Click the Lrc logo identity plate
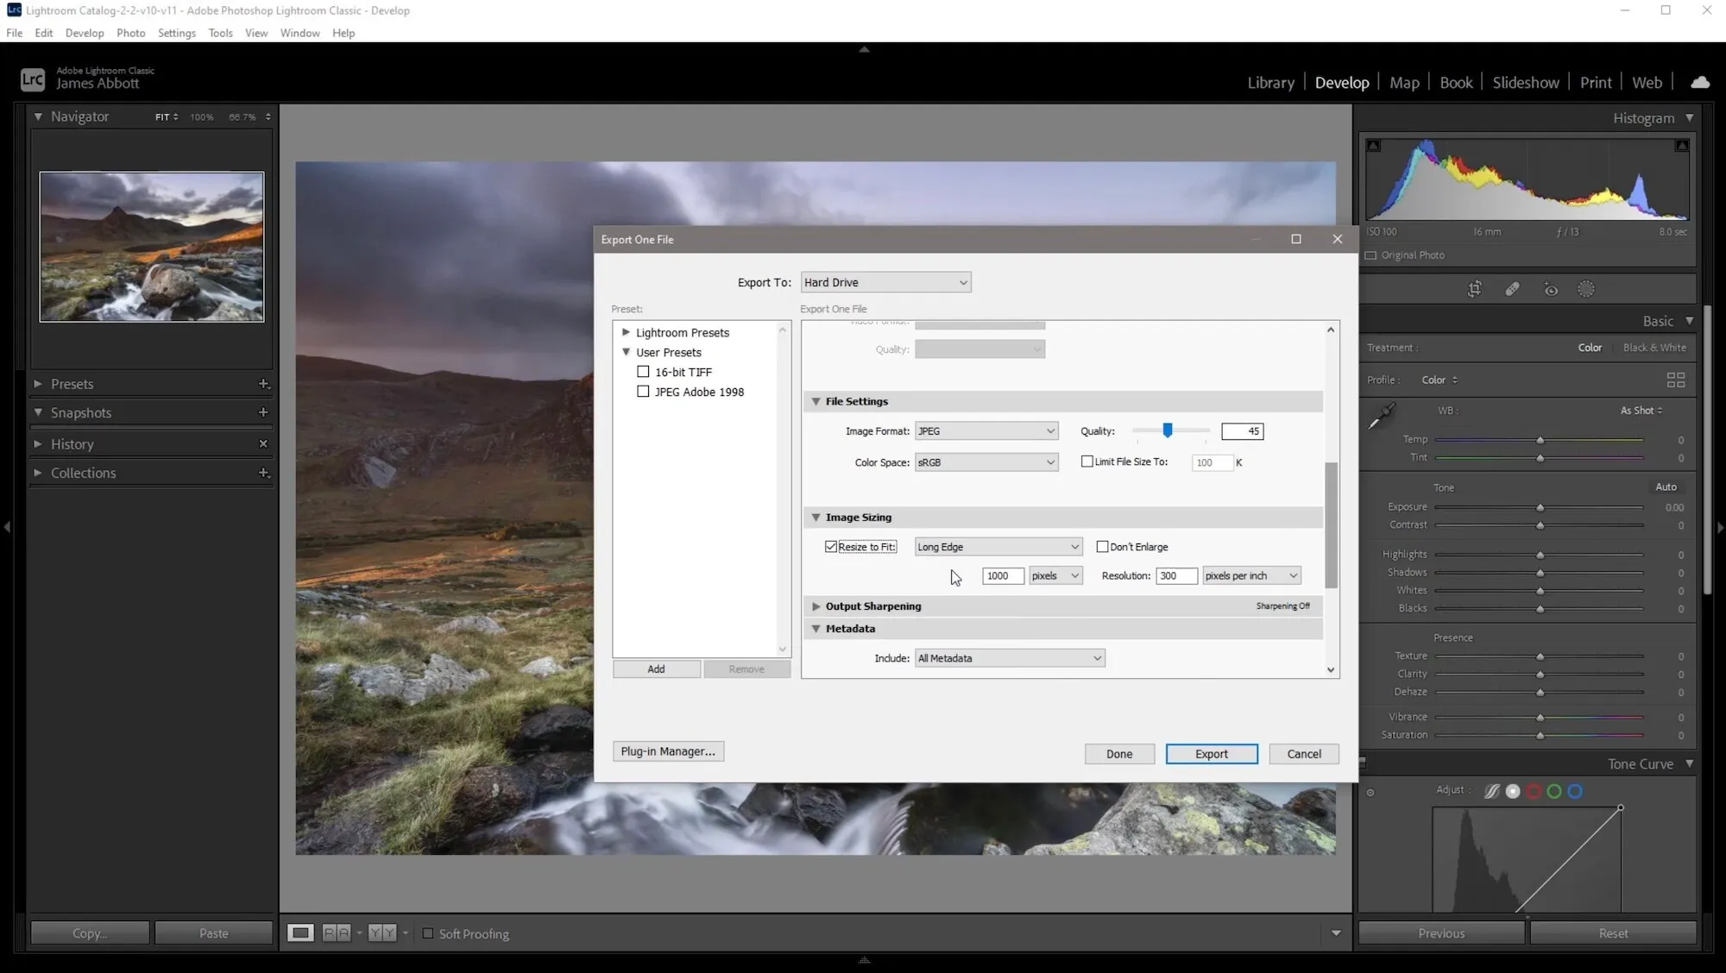This screenshot has height=973, width=1726. [32, 79]
